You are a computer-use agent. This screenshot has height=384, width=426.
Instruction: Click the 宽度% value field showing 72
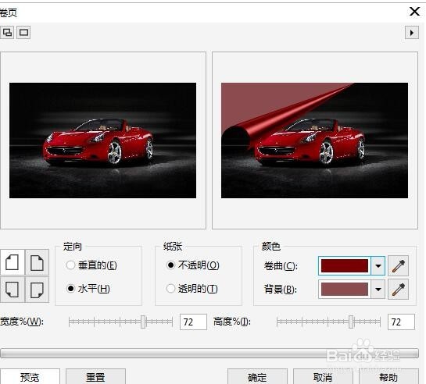tap(193, 322)
